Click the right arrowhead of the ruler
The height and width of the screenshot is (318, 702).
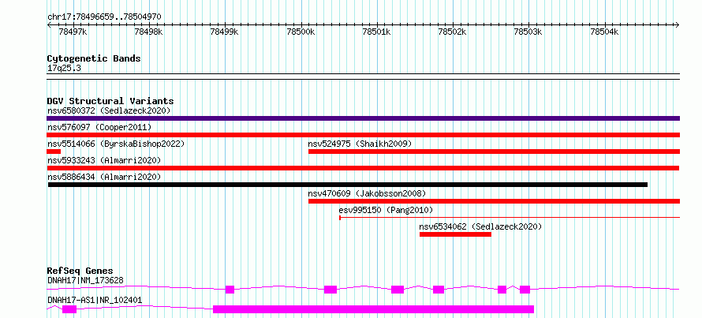pyautogui.click(x=677, y=25)
